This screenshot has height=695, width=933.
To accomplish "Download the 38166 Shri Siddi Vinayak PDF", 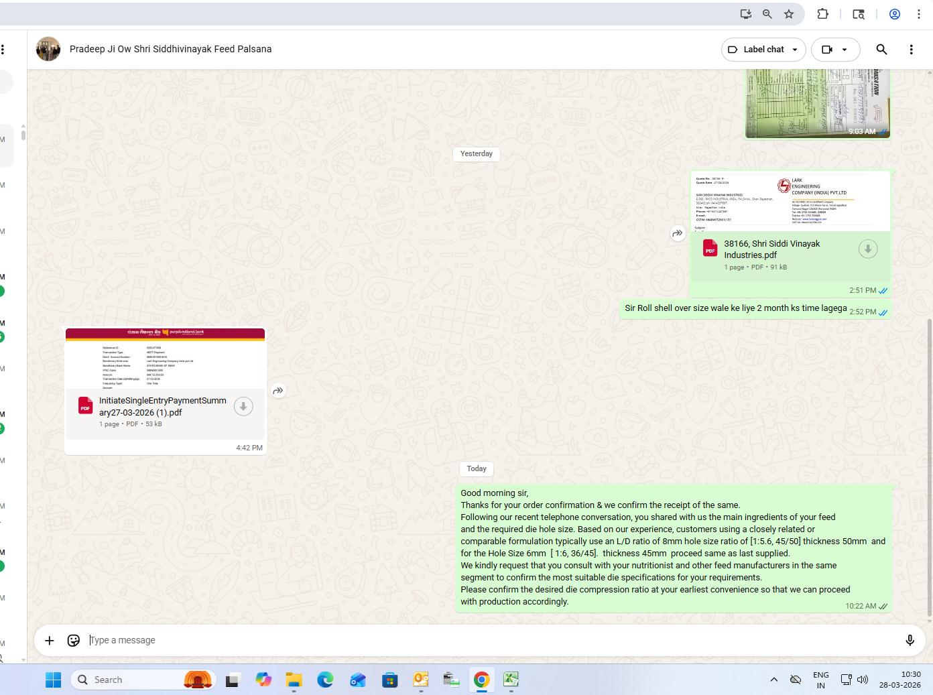I will pos(867,249).
